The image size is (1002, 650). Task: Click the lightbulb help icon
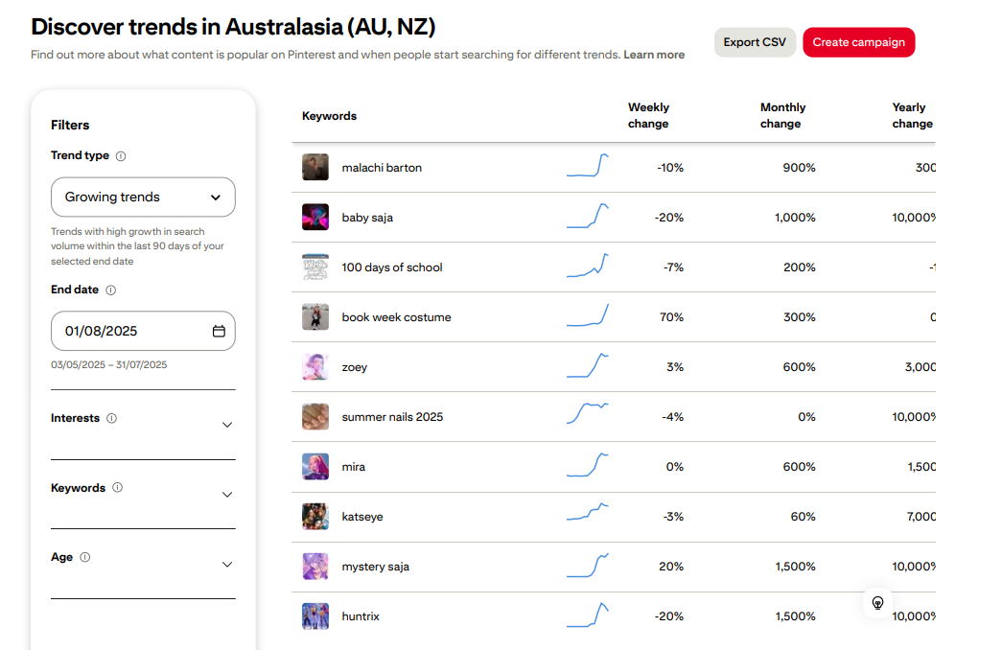click(x=877, y=603)
